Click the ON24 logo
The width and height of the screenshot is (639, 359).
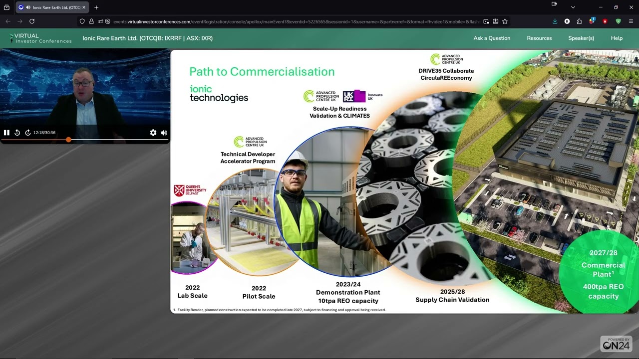click(x=617, y=344)
